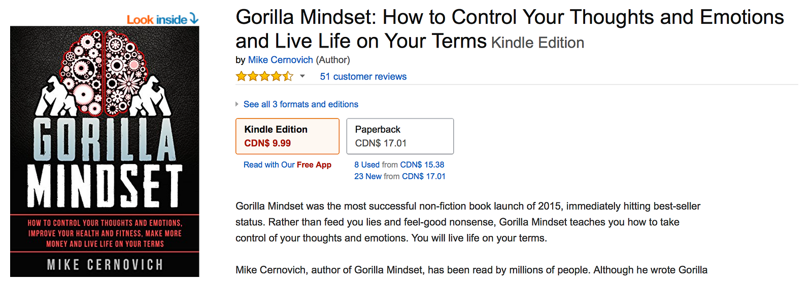Click the first book description paragraph
The image size is (812, 282).
[467, 222]
